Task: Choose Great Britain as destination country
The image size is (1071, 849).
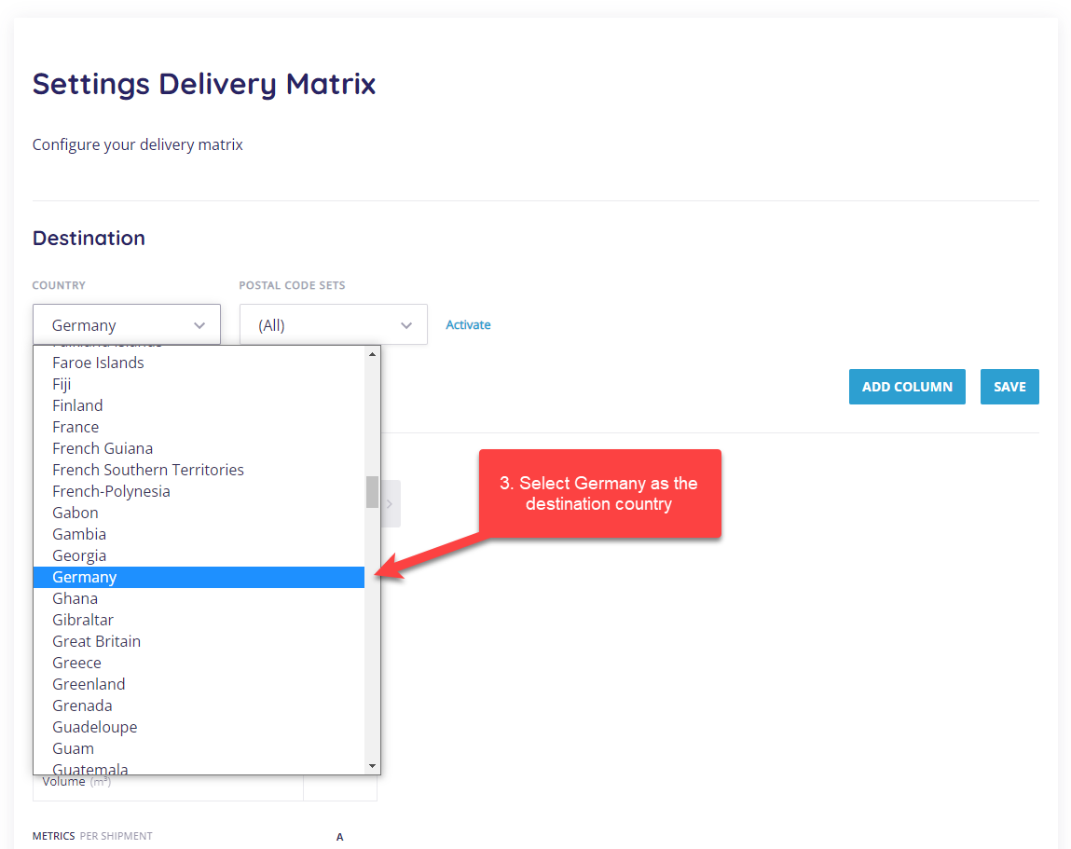Action: [199, 641]
